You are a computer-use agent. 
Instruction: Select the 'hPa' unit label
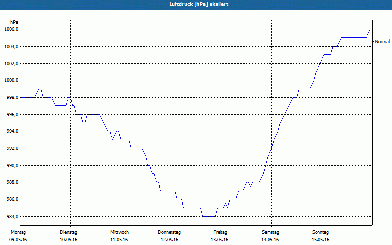pyautogui.click(x=14, y=22)
